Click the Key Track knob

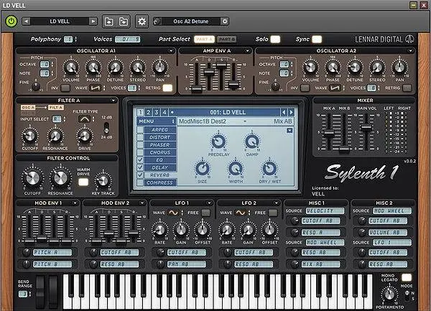click(103, 181)
